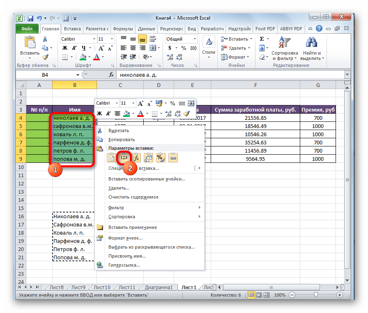Switch to the Формулы ribbon tab
Viewport: 368px width, 313px height.
click(122, 29)
